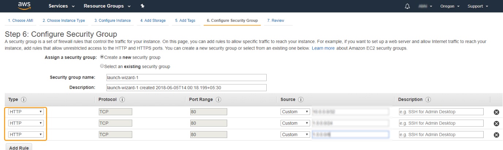Click info icon beside Source header
Screen dimensions: 503x150
pyautogui.click(x=301, y=100)
